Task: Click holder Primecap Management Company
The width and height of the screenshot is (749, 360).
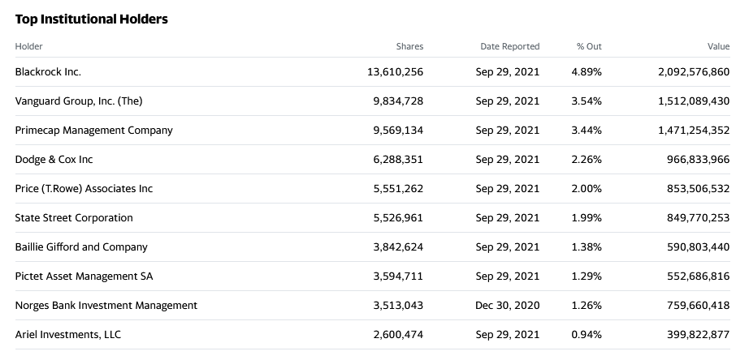Action: click(93, 131)
